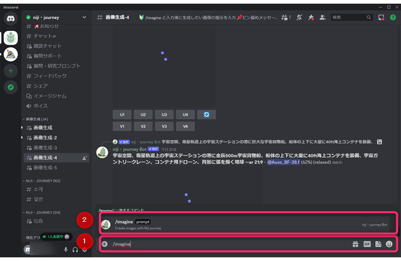Click V4 variation button

[x=185, y=126]
